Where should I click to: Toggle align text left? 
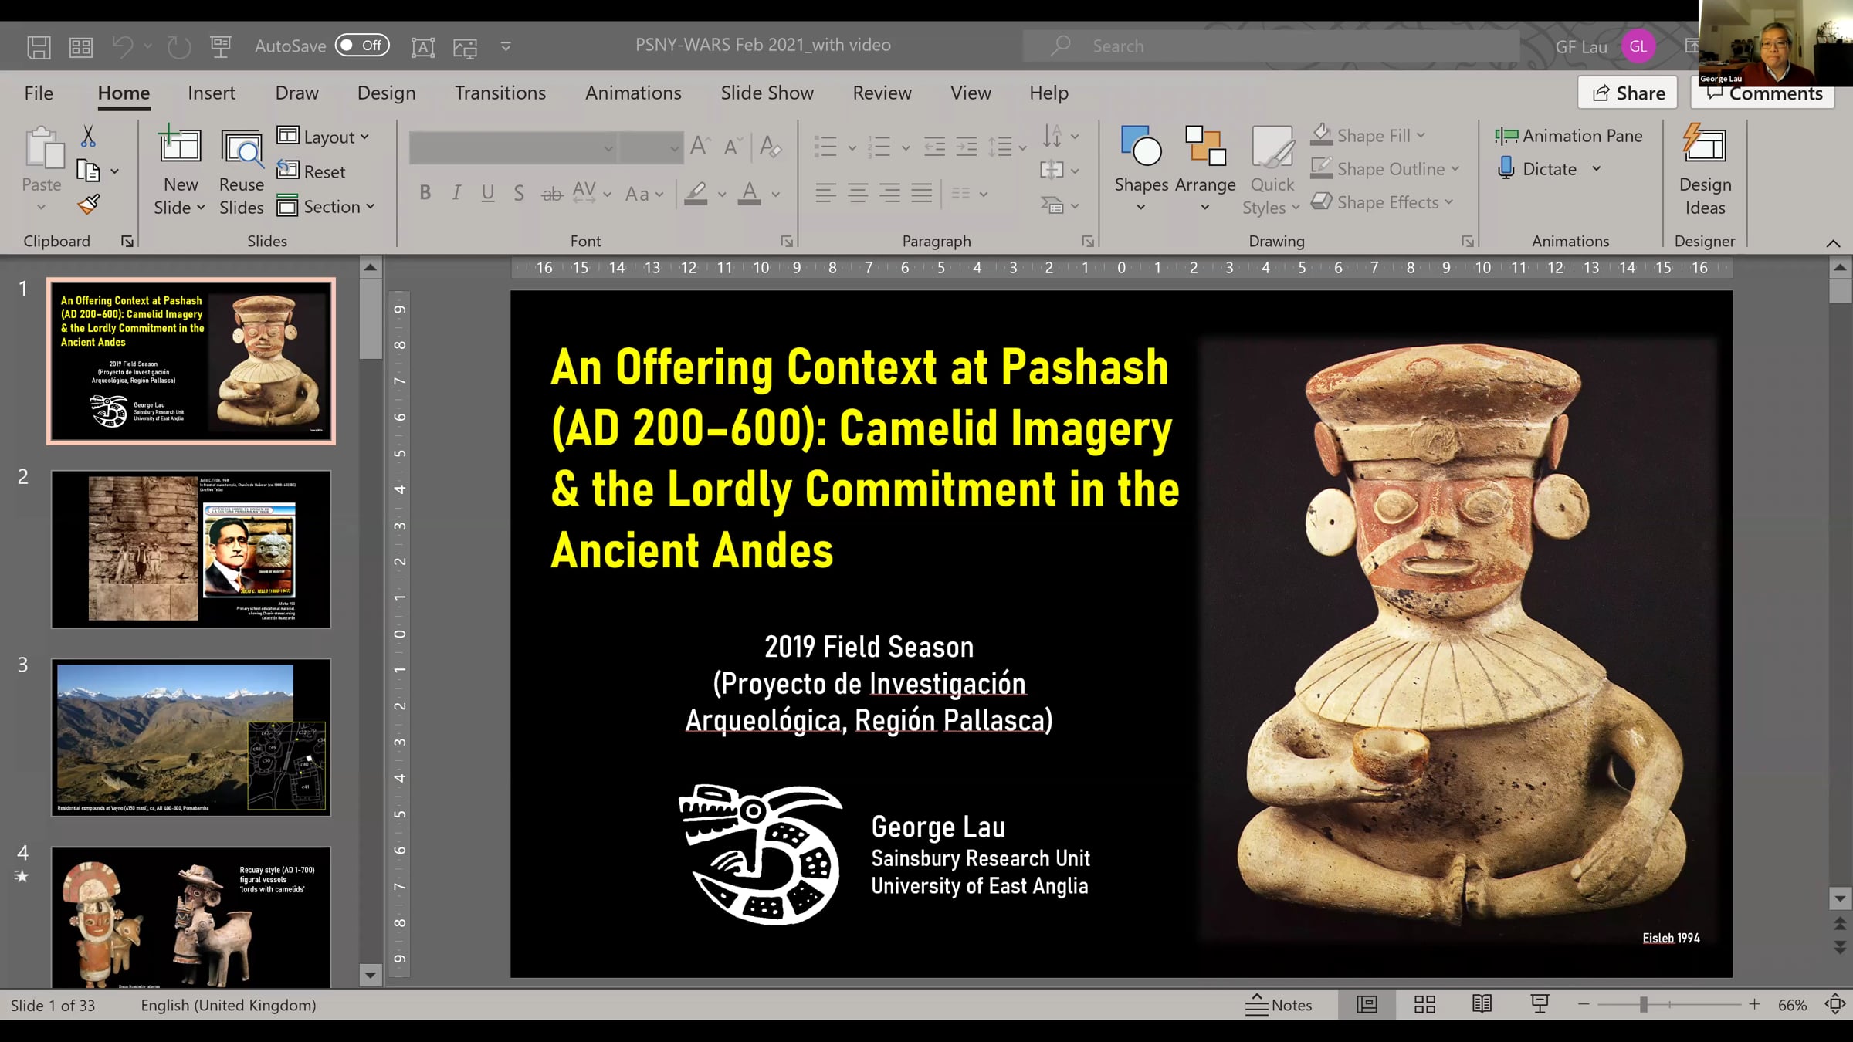[825, 193]
